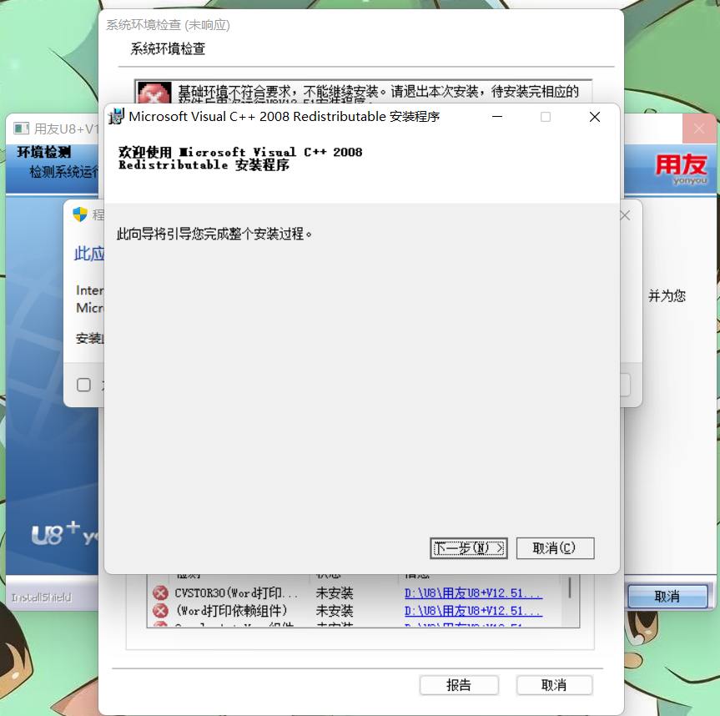This screenshot has width=720, height=716.
Task: Click Cancel (取消) in VC++ 2008 installer
Action: click(x=555, y=548)
